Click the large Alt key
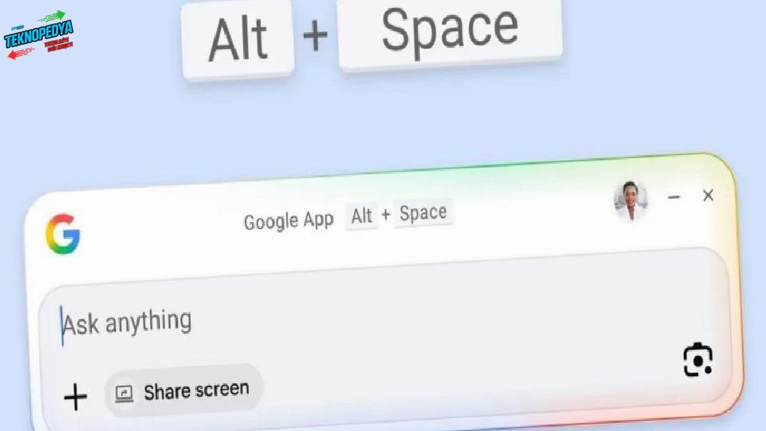Image resolution: width=766 pixels, height=431 pixels. pos(237,40)
